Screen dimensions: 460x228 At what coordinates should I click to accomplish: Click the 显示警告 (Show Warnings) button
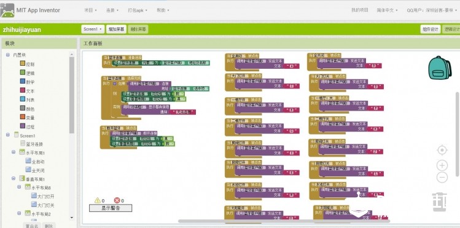pyautogui.click(x=111, y=208)
